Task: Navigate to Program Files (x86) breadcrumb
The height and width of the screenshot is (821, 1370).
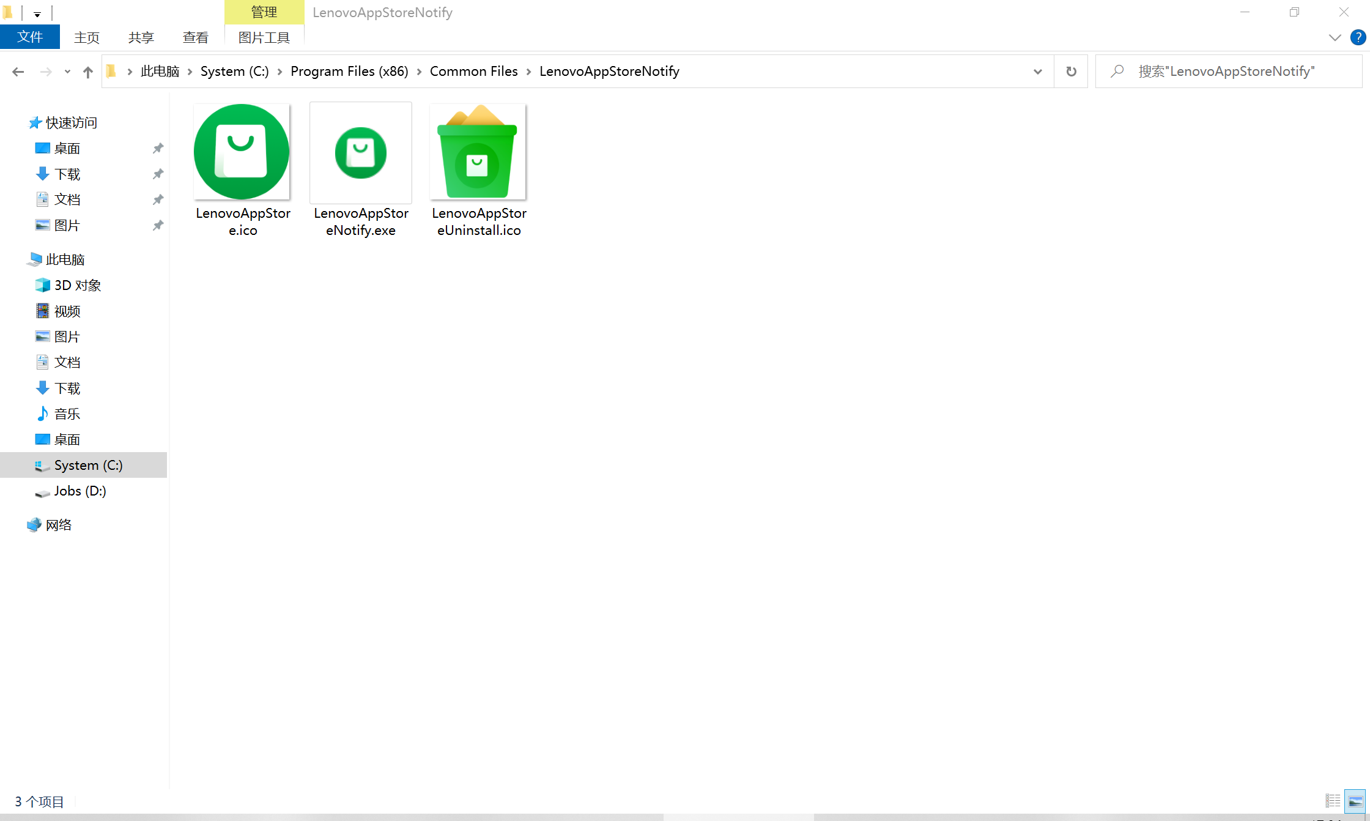Action: point(349,72)
